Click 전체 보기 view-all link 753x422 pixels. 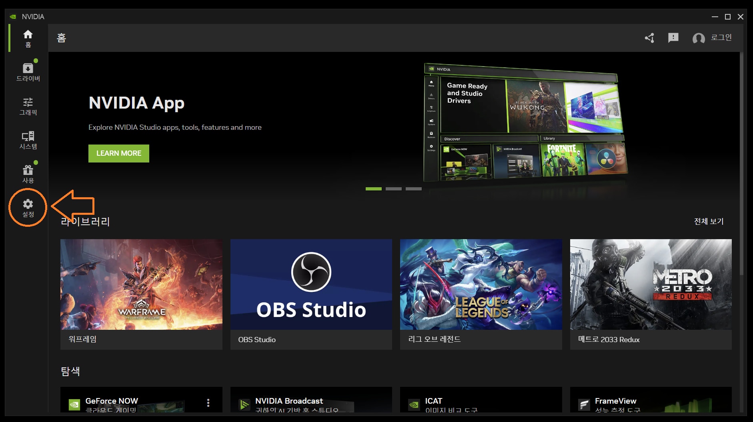[709, 221]
